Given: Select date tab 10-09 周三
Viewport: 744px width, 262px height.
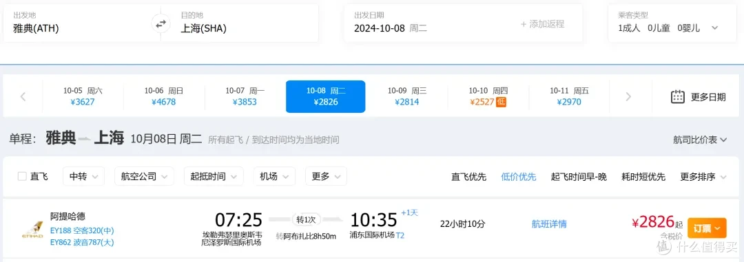Looking at the screenshot, I should click(407, 96).
